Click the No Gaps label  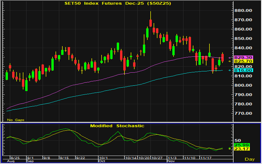coord(16,120)
